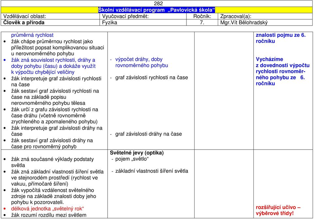Image resolution: width=314 pixels, height=219 pixels.
Task: Click the red note "rozšiřující učivo –"
Action: pyautogui.click(x=278, y=207)
